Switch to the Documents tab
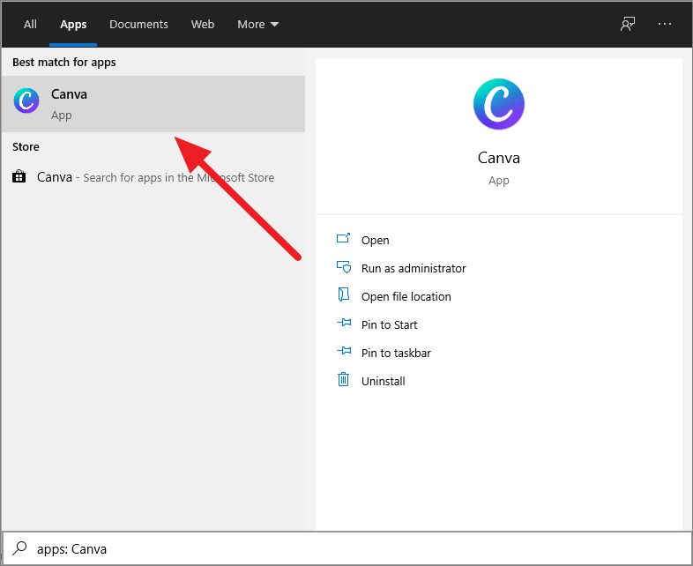The width and height of the screenshot is (693, 566). (139, 24)
